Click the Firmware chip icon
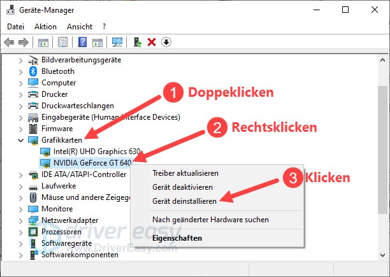 (33, 129)
